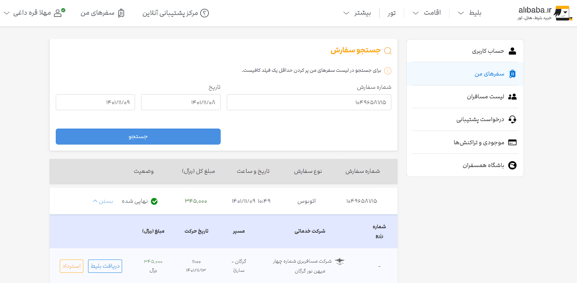Open user menu مهلا قره داغی
Image resolution: width=577 pixels, height=283 pixels.
34,13
